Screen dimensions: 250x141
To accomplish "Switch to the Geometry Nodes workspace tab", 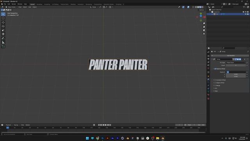I will (x=109, y=4).
